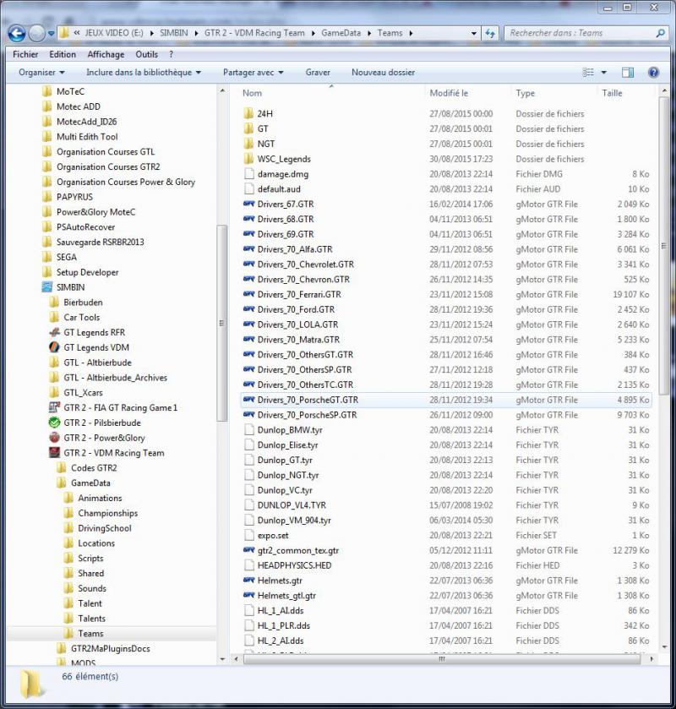This screenshot has height=709, width=676.
Task: Open the 'Partager avec' dropdown
Action: [253, 73]
